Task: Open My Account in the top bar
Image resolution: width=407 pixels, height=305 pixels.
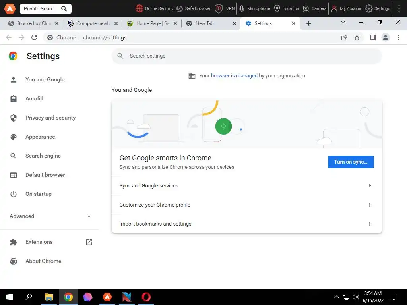Action: coord(347,9)
